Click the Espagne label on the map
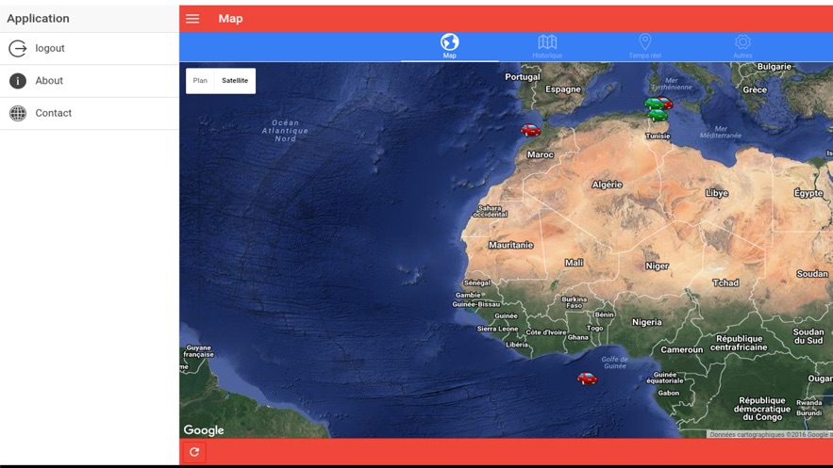This screenshot has height=468, width=833. pyautogui.click(x=563, y=89)
